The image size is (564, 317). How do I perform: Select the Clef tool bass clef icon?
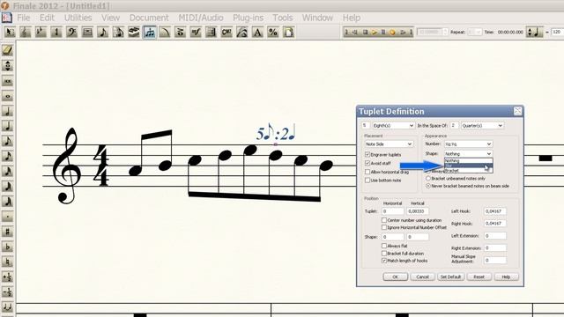pyautogui.click(x=71, y=33)
